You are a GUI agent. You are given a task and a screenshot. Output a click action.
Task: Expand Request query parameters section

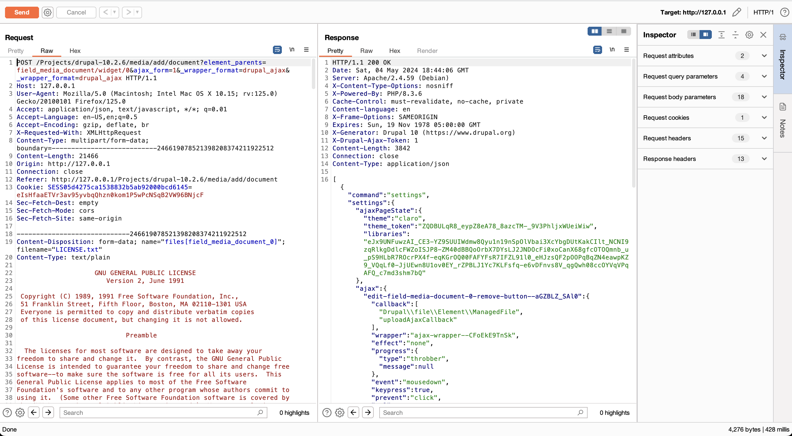point(764,76)
